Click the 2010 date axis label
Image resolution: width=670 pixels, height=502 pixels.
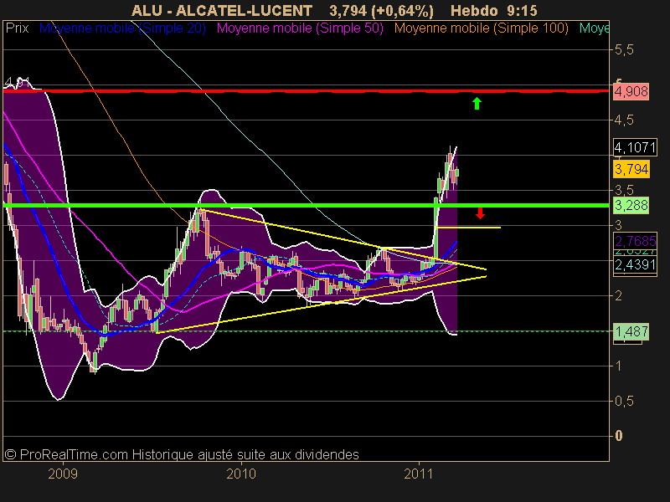[241, 474]
